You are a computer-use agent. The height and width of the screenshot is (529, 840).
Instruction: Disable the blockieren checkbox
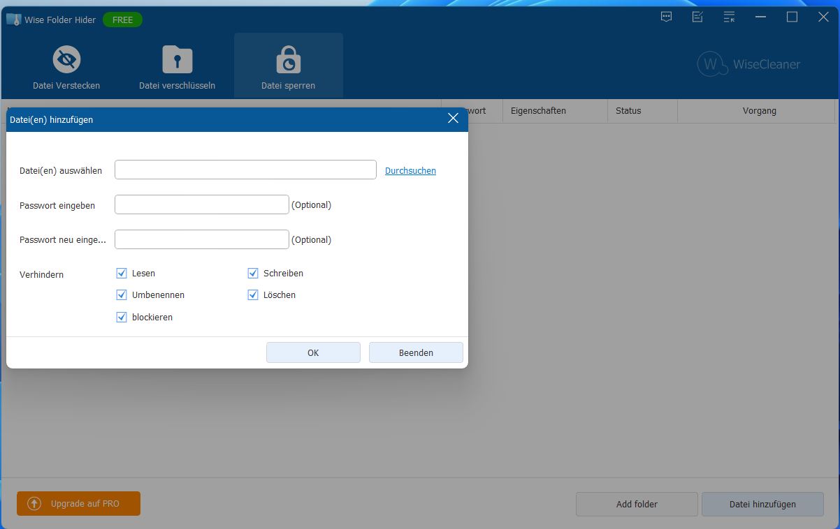pyautogui.click(x=122, y=317)
